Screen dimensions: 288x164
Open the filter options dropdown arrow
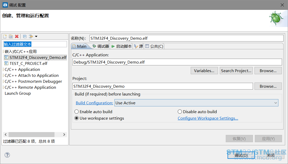[36, 36]
